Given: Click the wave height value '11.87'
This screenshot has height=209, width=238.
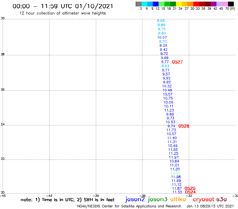Looking at the screenshot, I should point(177,188).
